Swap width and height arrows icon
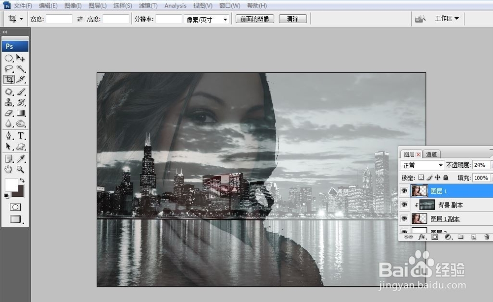This screenshot has height=302, width=493. [80, 19]
